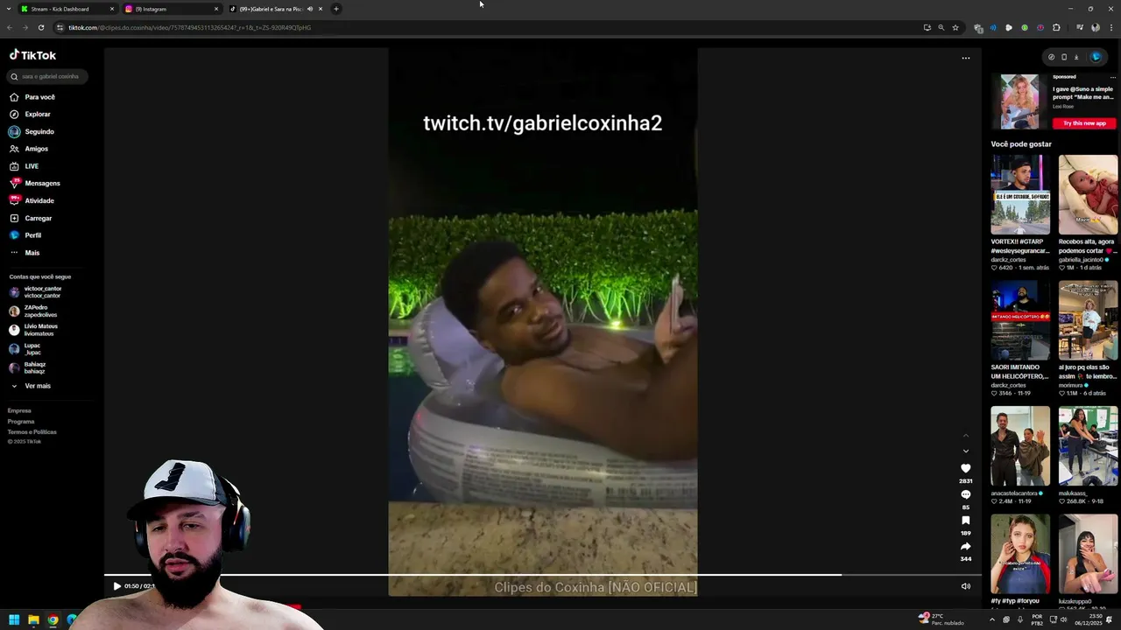Expand Ver mais followed accounts
Image resolution: width=1121 pixels, height=630 pixels.
tap(32, 386)
